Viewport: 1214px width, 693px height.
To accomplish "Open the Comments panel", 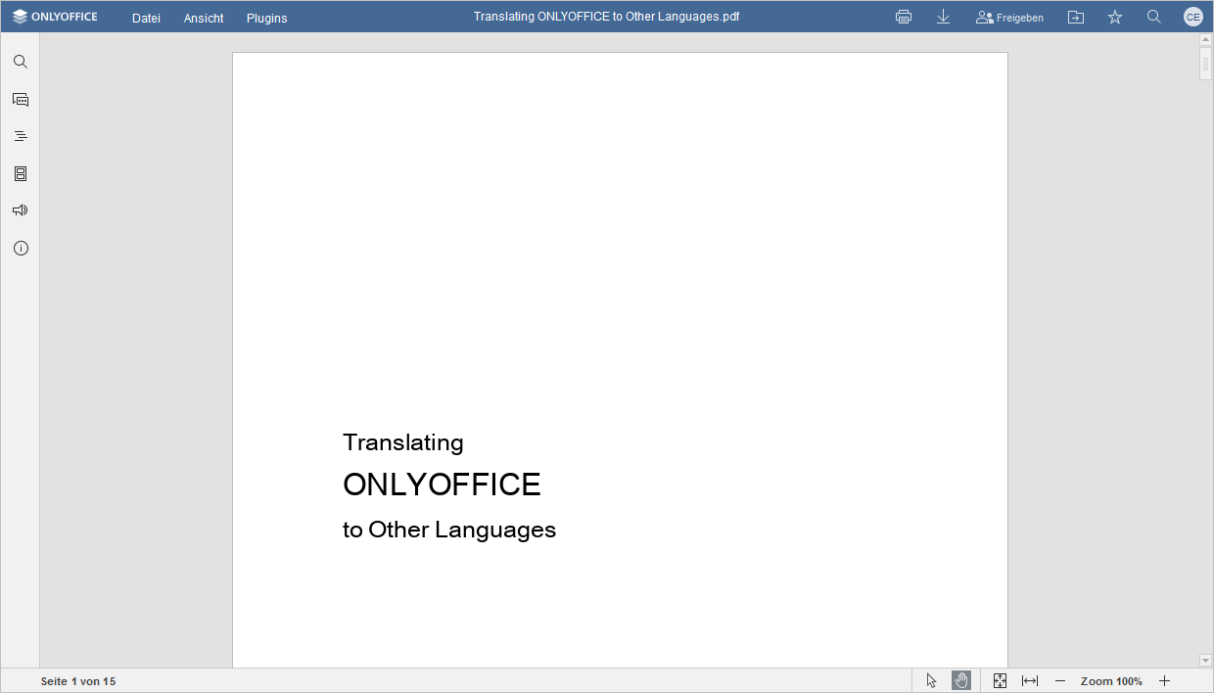I will tap(20, 99).
